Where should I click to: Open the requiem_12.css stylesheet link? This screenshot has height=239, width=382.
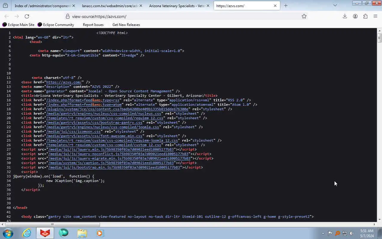pos(105,118)
